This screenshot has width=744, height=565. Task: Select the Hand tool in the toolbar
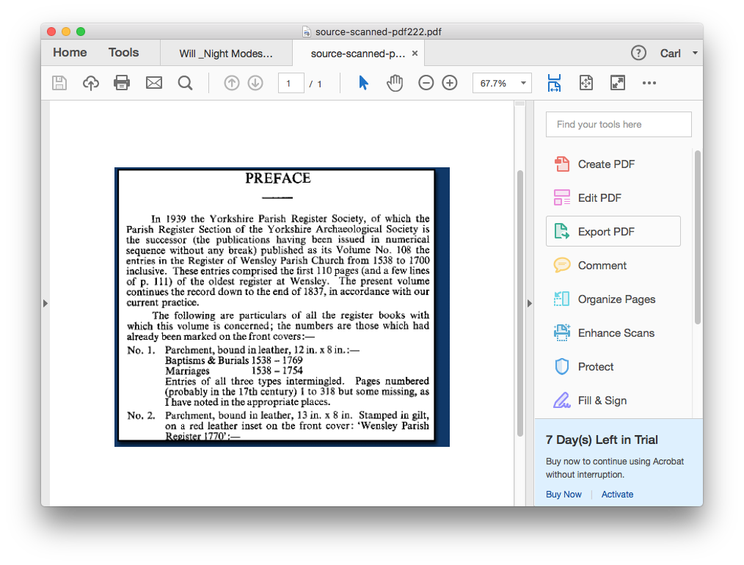click(x=395, y=82)
